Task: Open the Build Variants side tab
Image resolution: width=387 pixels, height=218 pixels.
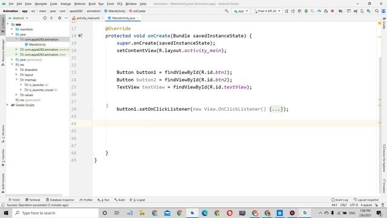Action: 3,183
